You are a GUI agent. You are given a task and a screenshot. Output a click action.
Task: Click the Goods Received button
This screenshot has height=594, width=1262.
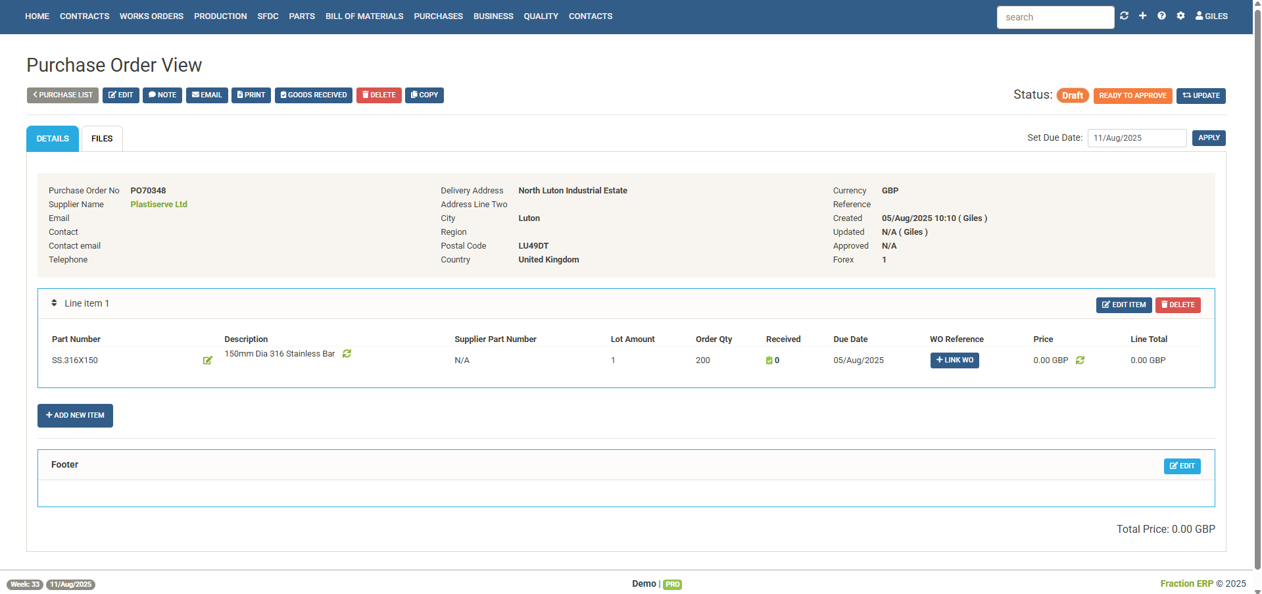pyautogui.click(x=314, y=95)
